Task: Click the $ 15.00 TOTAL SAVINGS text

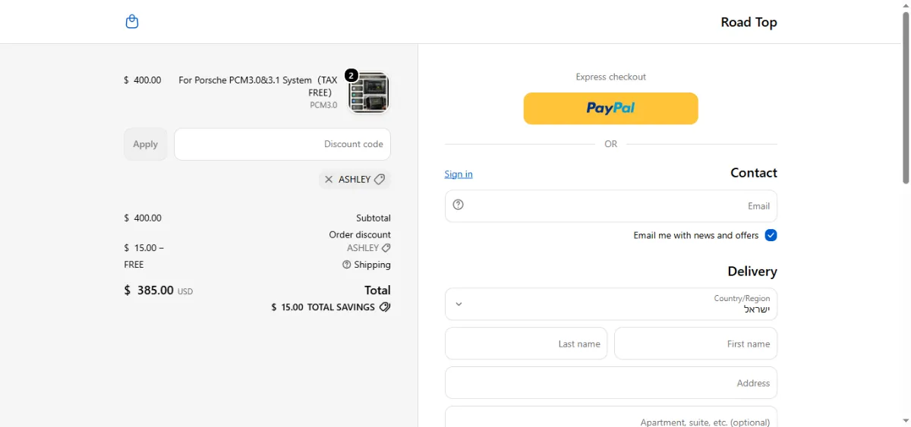Action: point(323,307)
